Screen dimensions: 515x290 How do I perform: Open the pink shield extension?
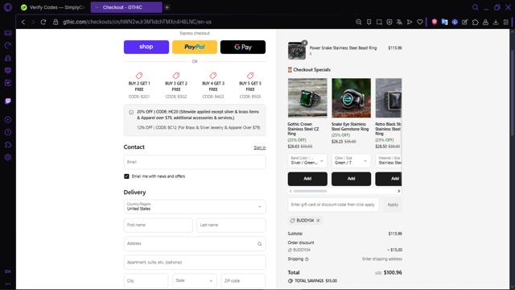435,22
